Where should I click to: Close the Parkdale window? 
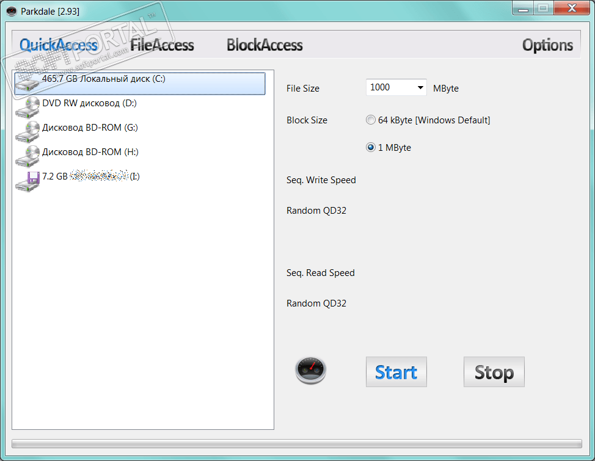click(x=572, y=8)
